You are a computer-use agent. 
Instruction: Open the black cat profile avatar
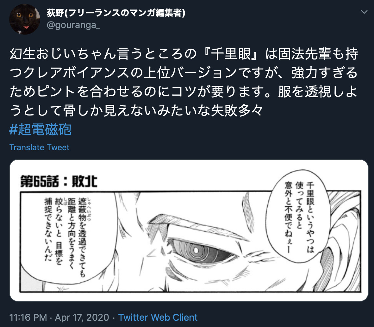25,19
